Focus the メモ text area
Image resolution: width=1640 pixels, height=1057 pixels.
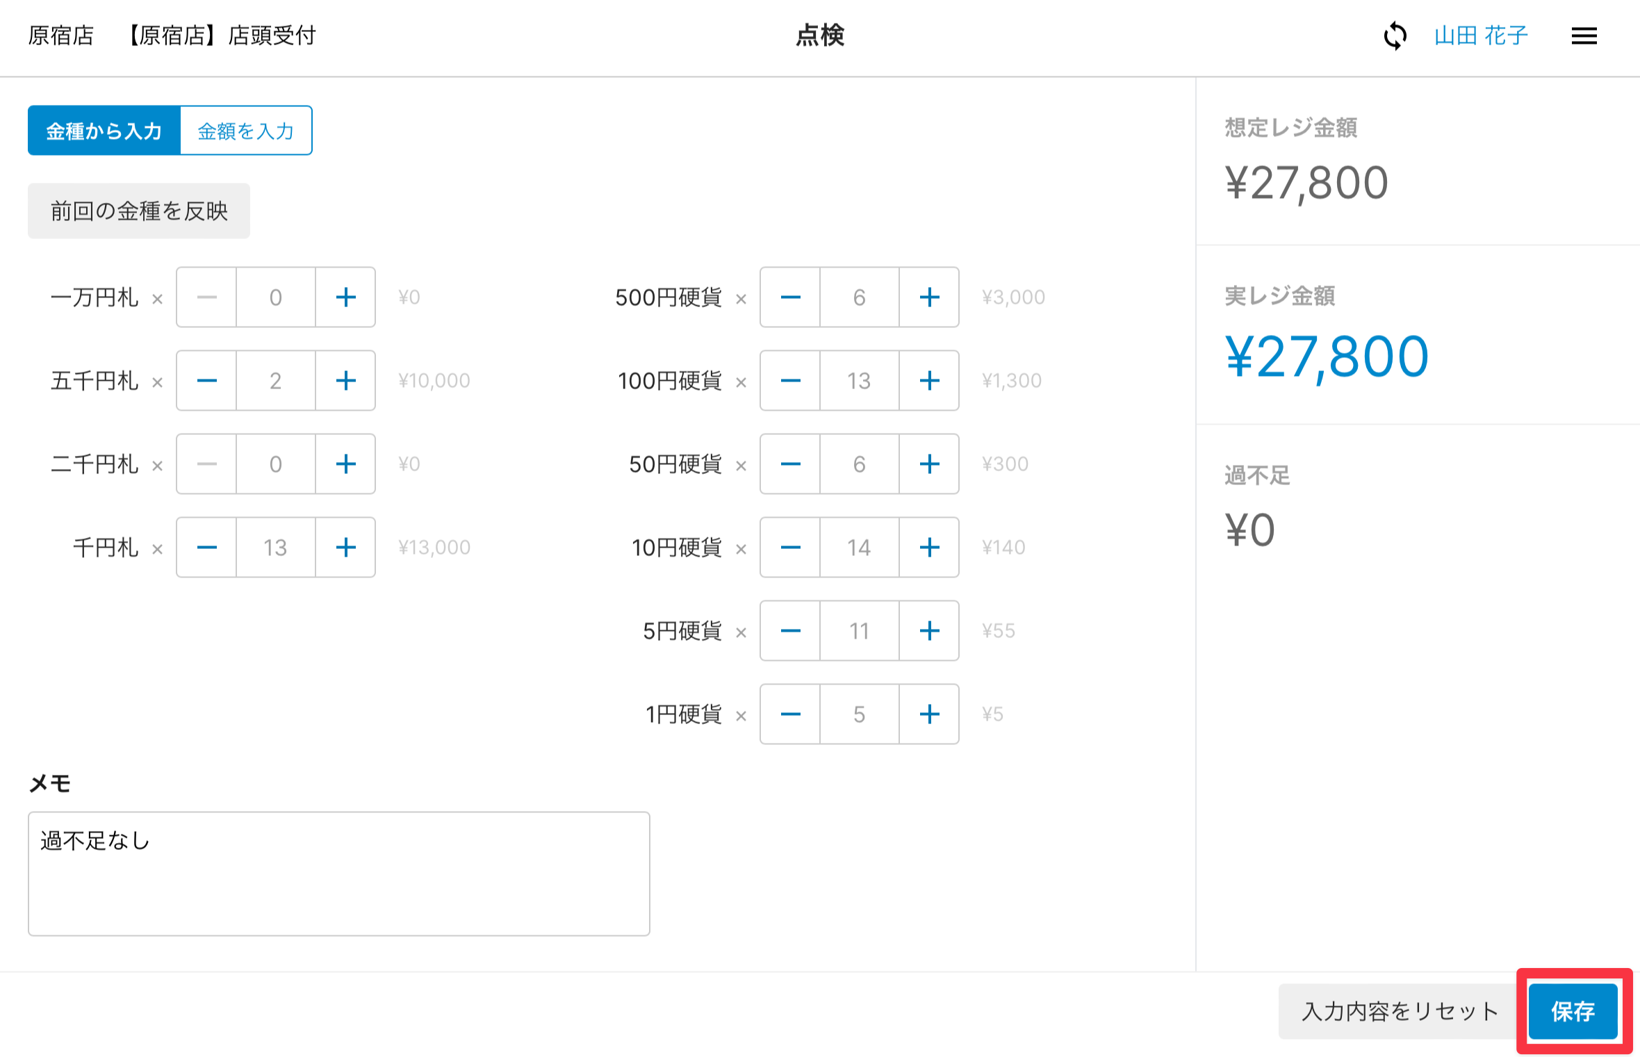(x=339, y=874)
